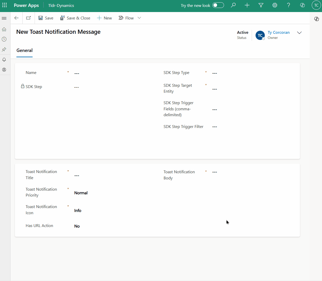322x281 pixels.
Task: Click Save & Close button
Action: [75, 18]
